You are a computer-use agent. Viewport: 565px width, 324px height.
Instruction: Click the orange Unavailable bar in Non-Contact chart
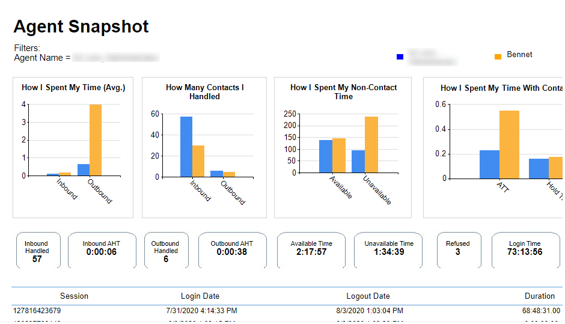(371, 145)
